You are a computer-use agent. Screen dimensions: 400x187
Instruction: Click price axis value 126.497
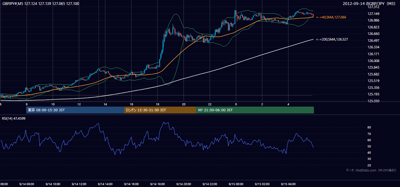point(373,41)
